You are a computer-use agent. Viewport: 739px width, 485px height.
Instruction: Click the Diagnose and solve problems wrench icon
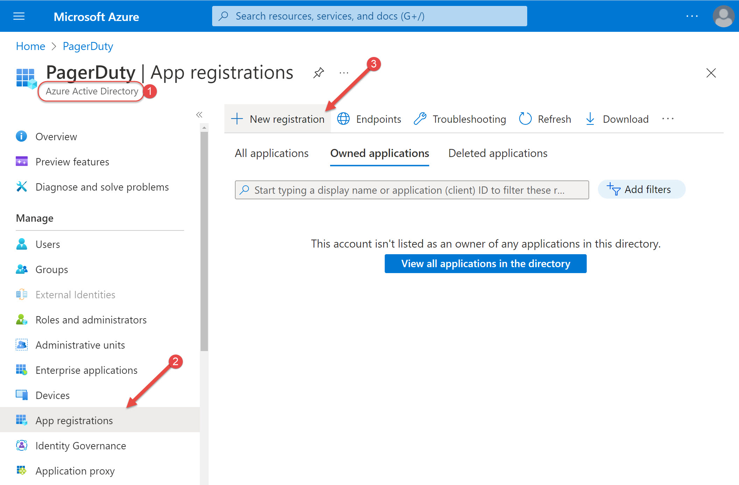(x=21, y=187)
